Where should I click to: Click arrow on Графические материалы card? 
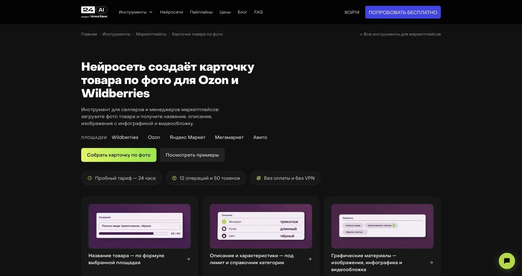[x=431, y=263]
